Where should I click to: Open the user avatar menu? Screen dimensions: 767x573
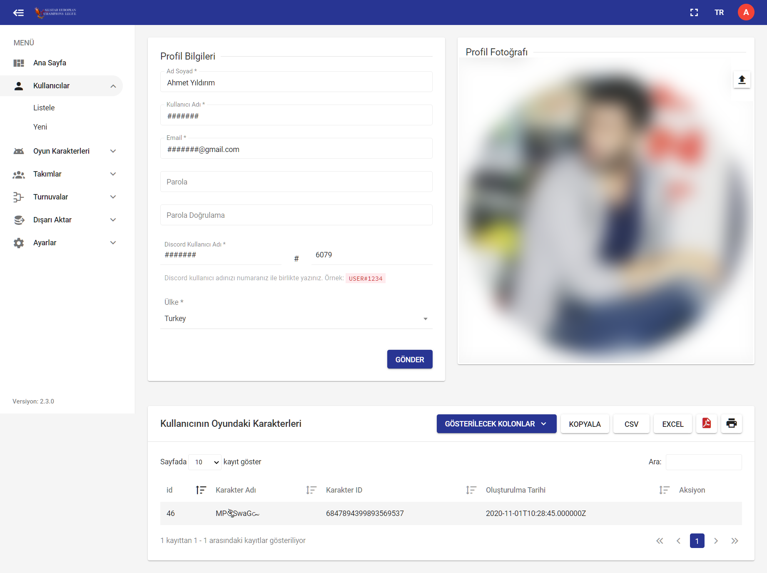tap(746, 12)
